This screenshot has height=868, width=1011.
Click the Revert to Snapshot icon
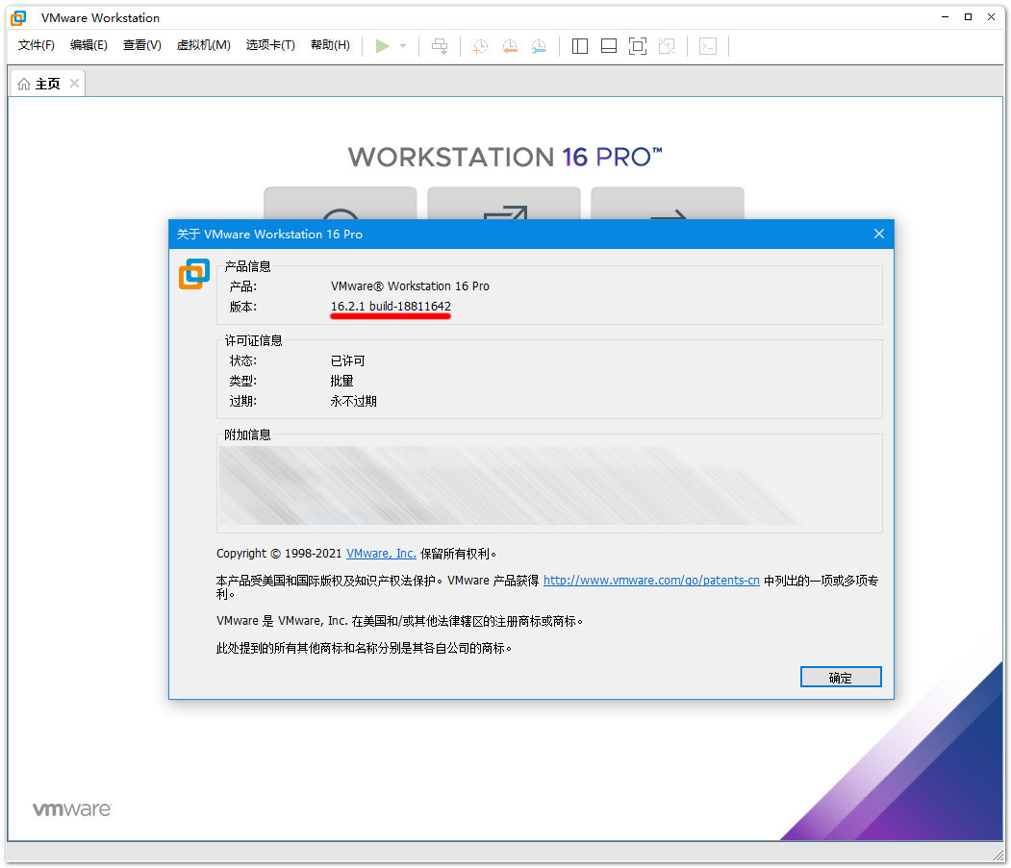(x=510, y=46)
